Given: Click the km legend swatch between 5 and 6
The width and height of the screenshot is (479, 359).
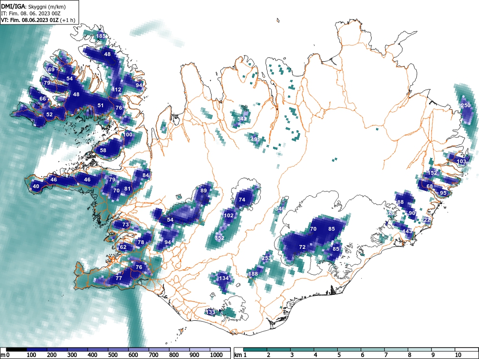Looking at the screenshot, I should click(x=349, y=349).
